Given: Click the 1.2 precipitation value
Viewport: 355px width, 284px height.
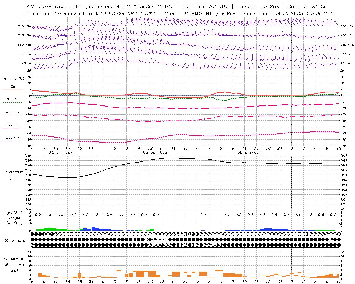Looking at the screenshot, I should (62, 215).
